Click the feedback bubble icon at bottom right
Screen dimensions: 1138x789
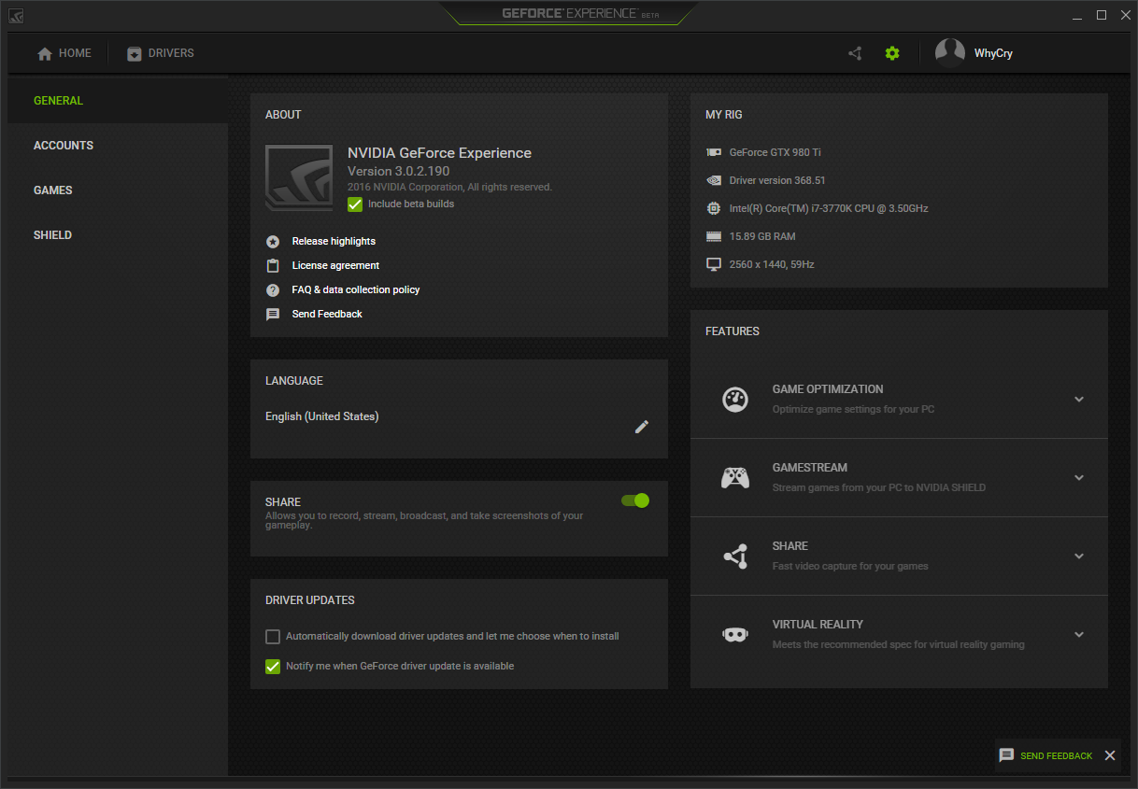point(1006,755)
